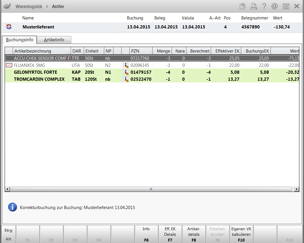Sort by BuchungsEK column header
This screenshot has width=304, height=243.
tap(256, 51)
